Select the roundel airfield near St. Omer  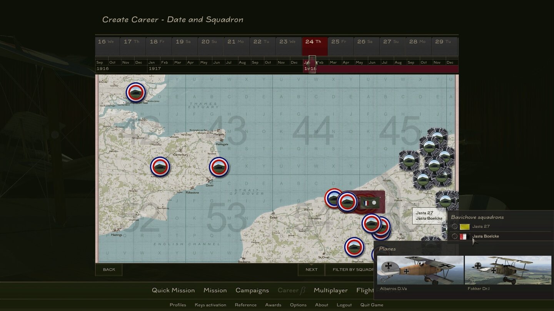[x=354, y=247]
